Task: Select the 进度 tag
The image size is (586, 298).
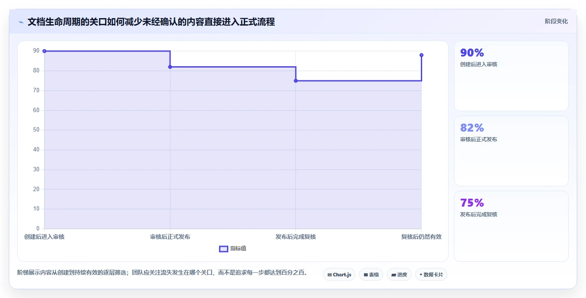Action: [x=399, y=275]
